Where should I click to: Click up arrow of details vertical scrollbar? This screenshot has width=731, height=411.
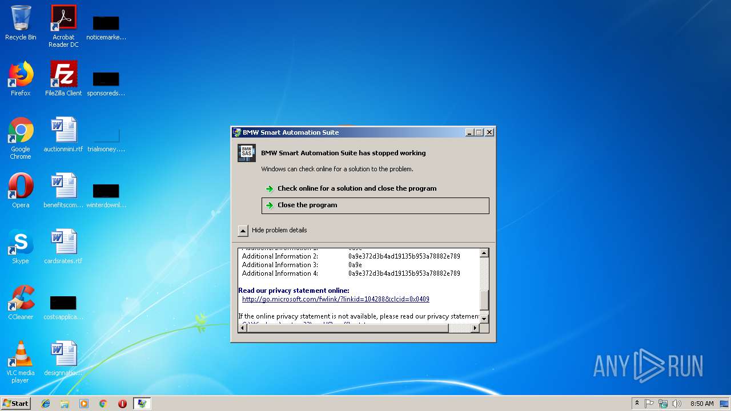(484, 253)
